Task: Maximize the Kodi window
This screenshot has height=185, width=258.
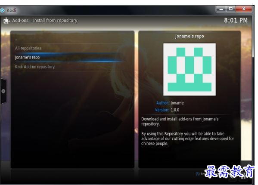Action: (x=231, y=9)
